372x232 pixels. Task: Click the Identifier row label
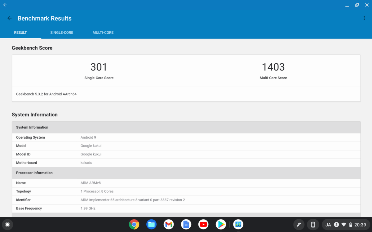23,200
